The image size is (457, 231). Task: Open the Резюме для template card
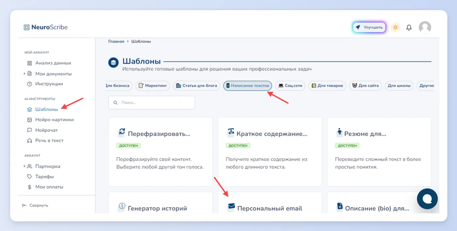379,152
